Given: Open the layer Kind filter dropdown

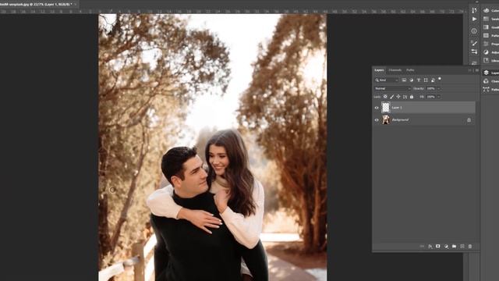Looking at the screenshot, I should [387, 80].
